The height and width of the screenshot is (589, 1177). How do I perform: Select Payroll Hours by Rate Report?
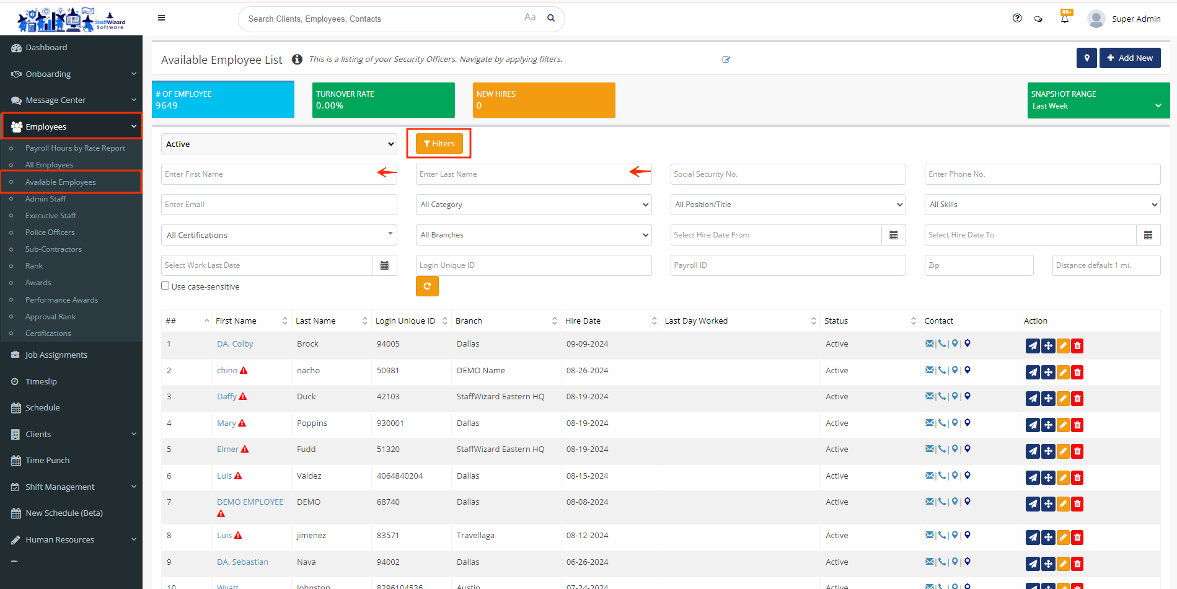(x=75, y=148)
